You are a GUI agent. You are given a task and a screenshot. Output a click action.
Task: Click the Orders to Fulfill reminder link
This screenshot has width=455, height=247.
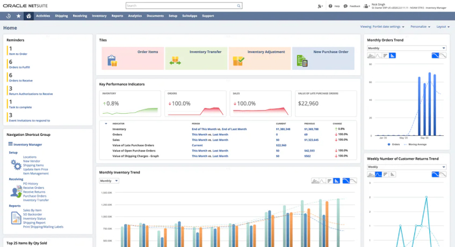point(19,67)
